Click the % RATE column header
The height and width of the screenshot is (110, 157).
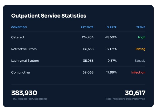[112, 27]
